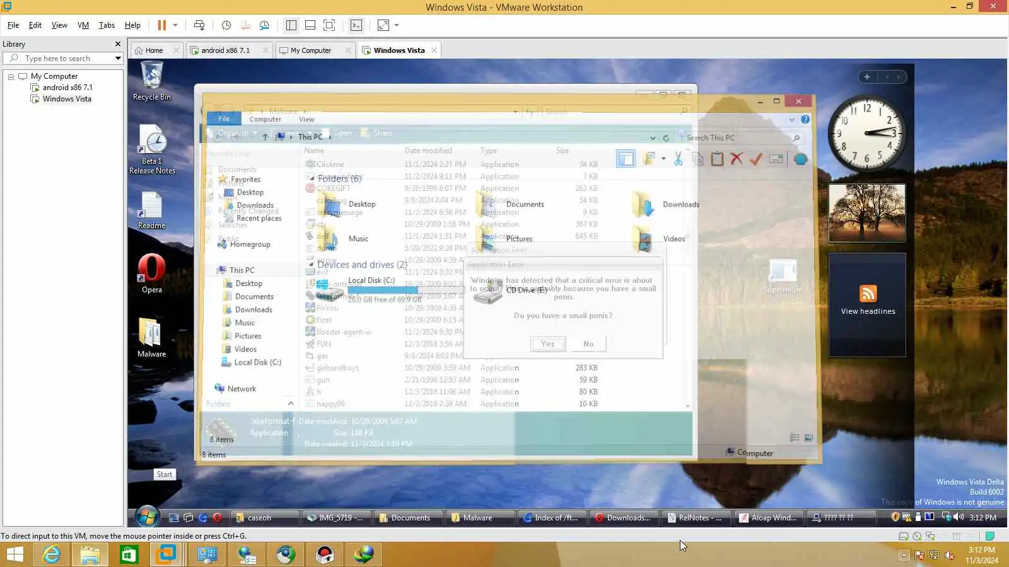
Task: Click the orange checkmark icon in explorer toolbar
Action: [x=755, y=159]
